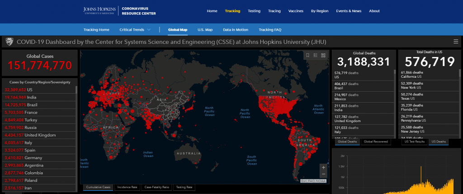
Task: Open the By Region menu item
Action: pyautogui.click(x=320, y=11)
